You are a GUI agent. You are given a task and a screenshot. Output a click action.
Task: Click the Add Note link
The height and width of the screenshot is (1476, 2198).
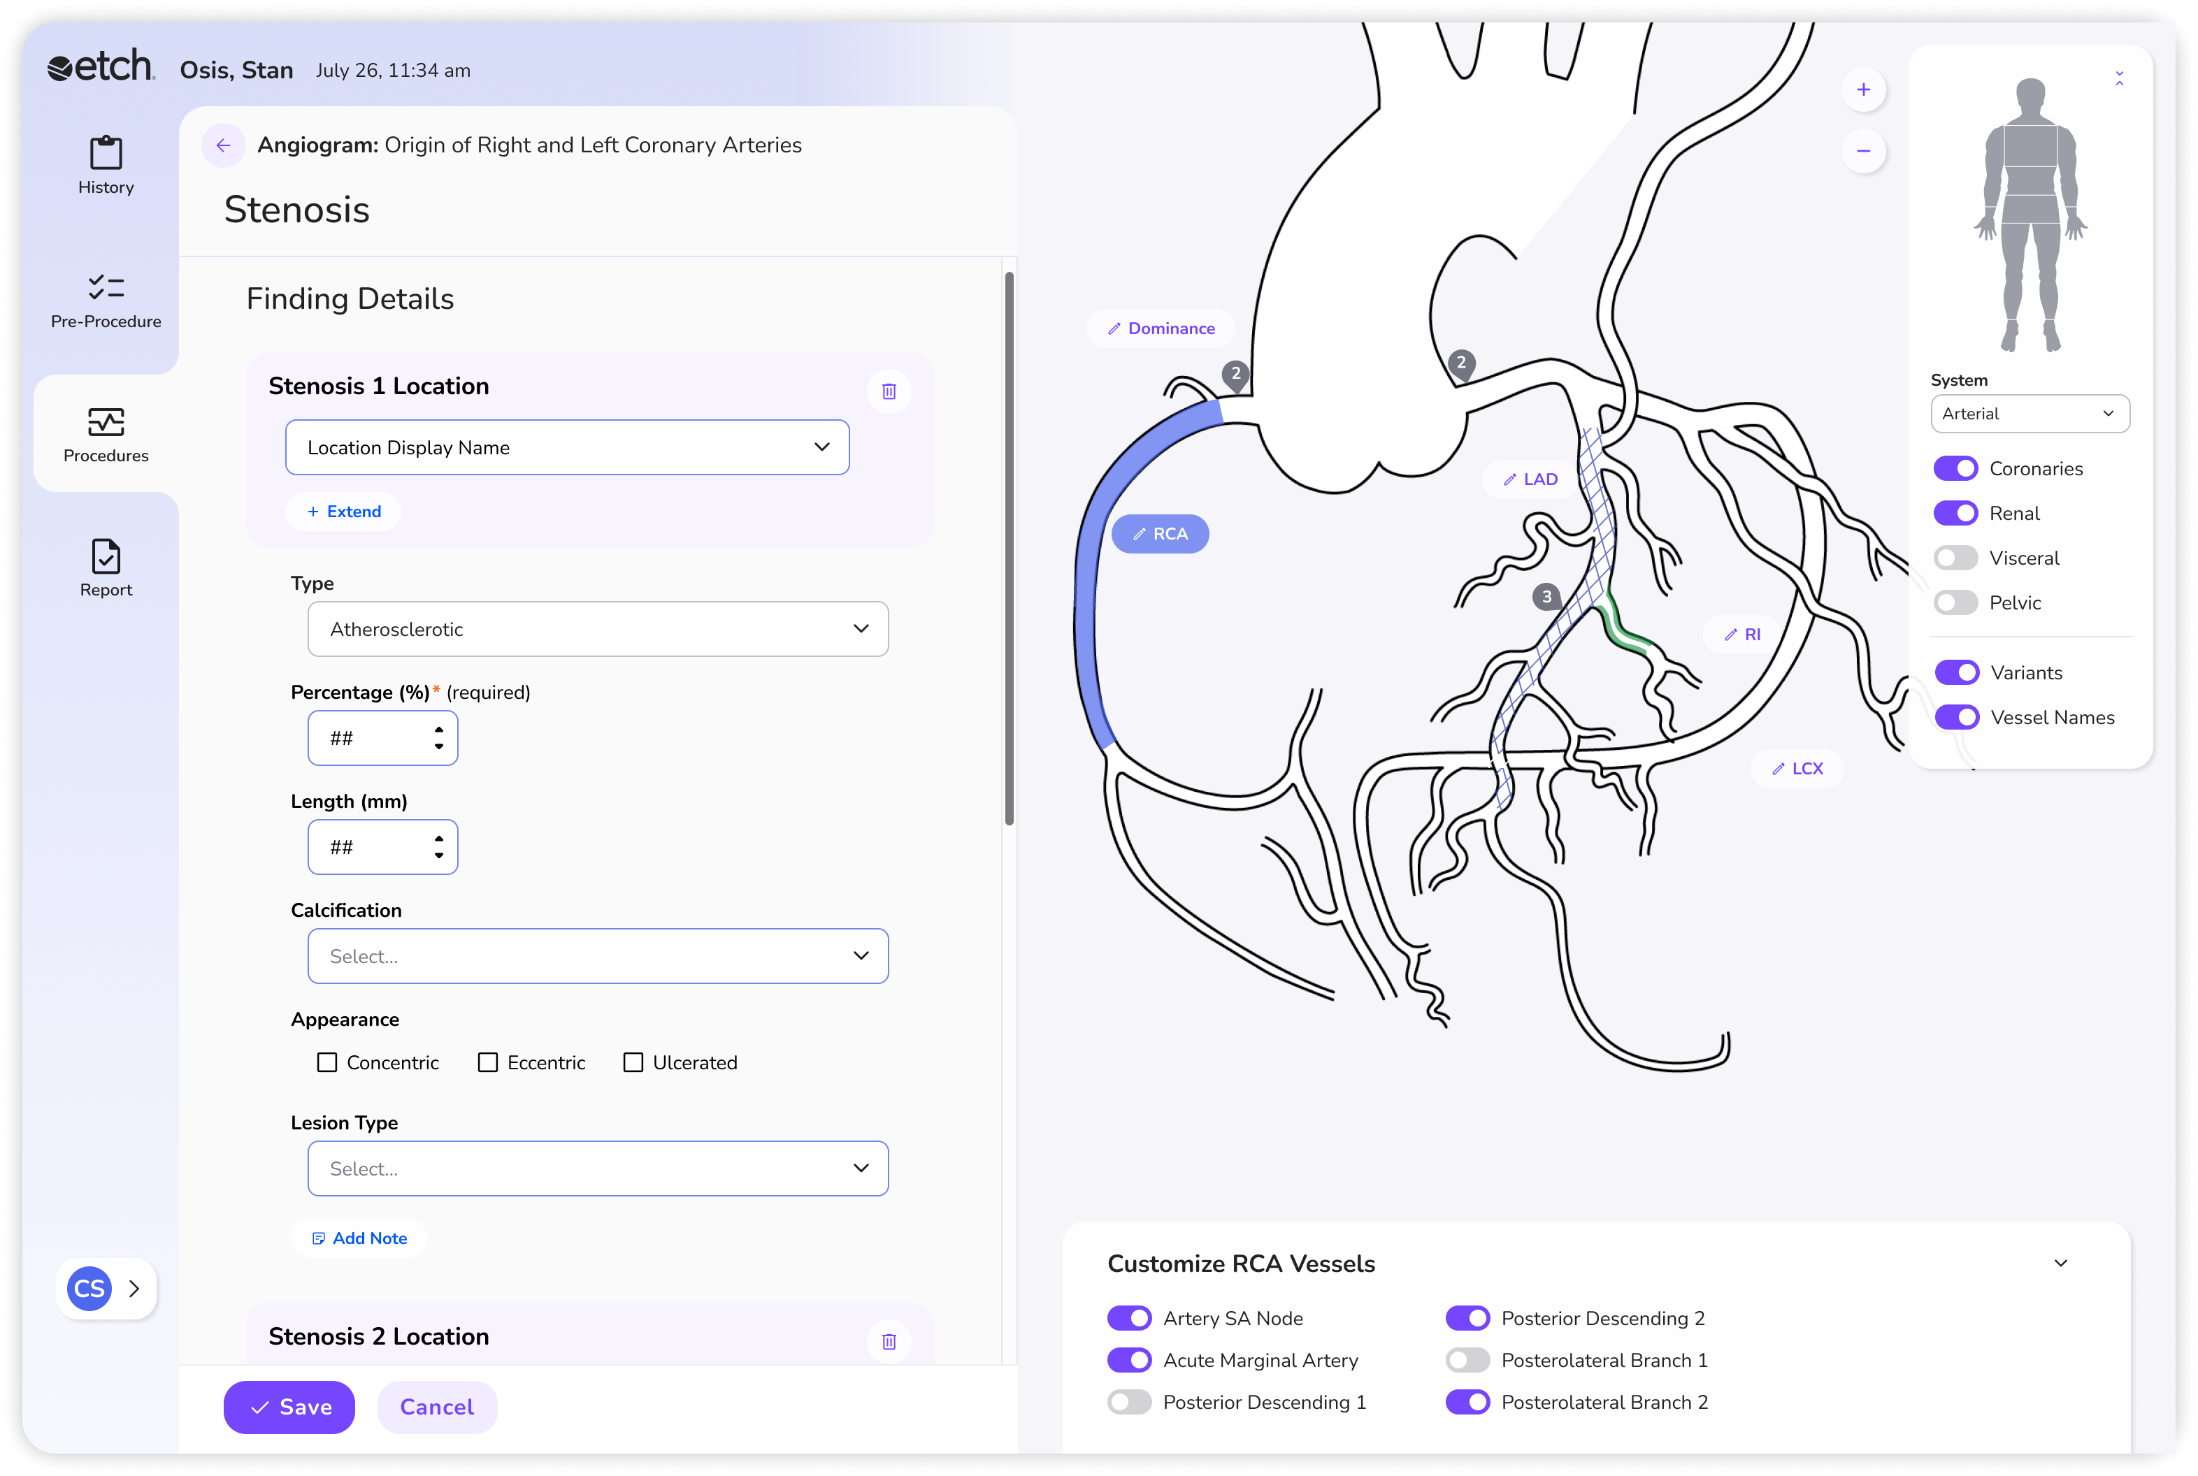359,1238
